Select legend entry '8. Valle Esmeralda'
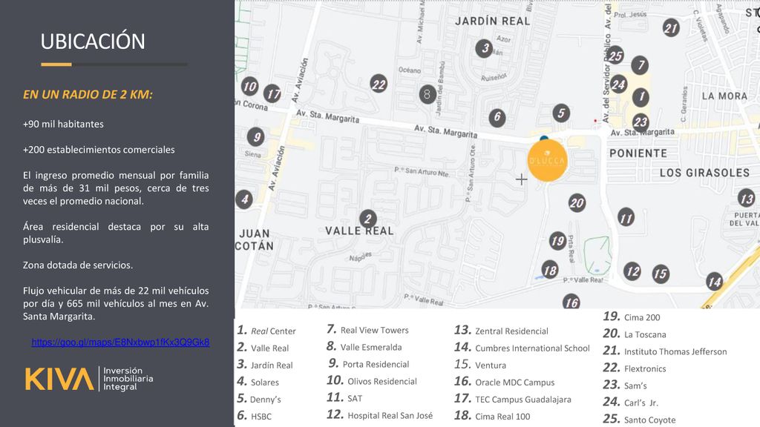This screenshot has width=760, height=427. (x=364, y=347)
